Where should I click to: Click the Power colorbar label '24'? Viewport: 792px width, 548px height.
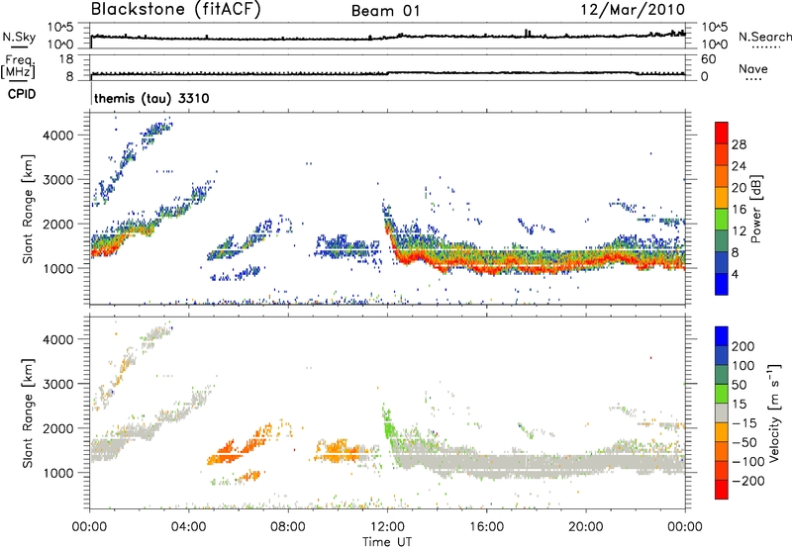(739, 166)
